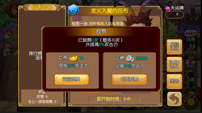The image size is (202, 113).
Task: Click the player avatar portrait
Action: 13,9
